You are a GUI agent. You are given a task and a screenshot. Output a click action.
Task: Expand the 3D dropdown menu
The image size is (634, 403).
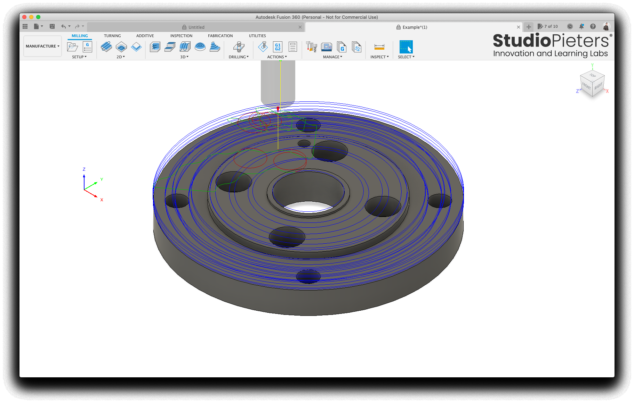[x=184, y=57]
